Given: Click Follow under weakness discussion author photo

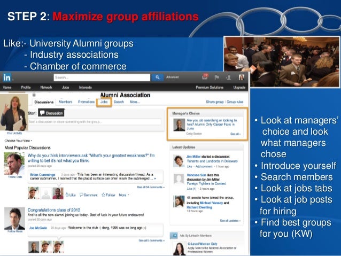Looking at the screenshot, I should coord(15,177).
